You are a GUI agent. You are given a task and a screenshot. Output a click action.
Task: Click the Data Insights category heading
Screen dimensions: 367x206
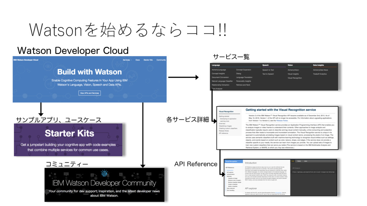point(318,65)
